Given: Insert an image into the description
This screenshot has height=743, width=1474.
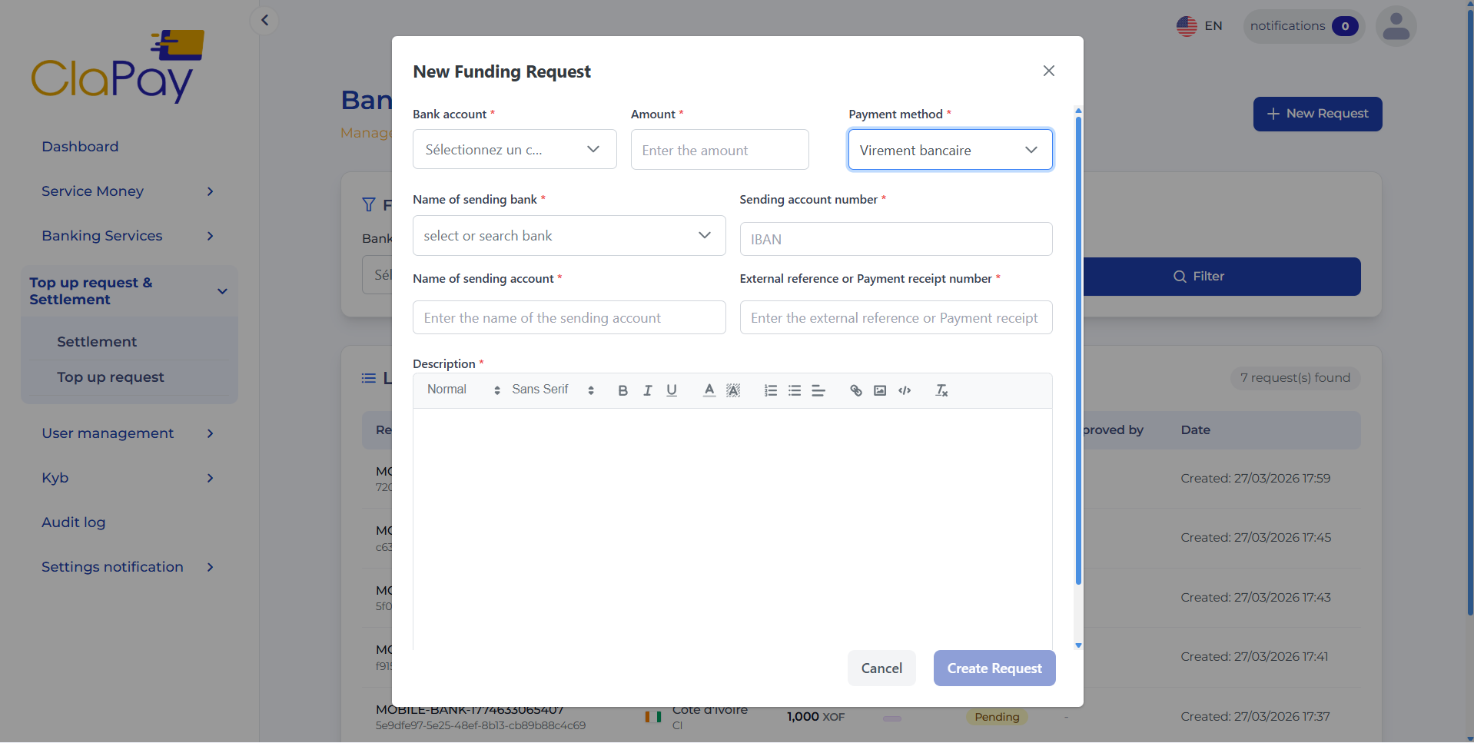Looking at the screenshot, I should 880,390.
